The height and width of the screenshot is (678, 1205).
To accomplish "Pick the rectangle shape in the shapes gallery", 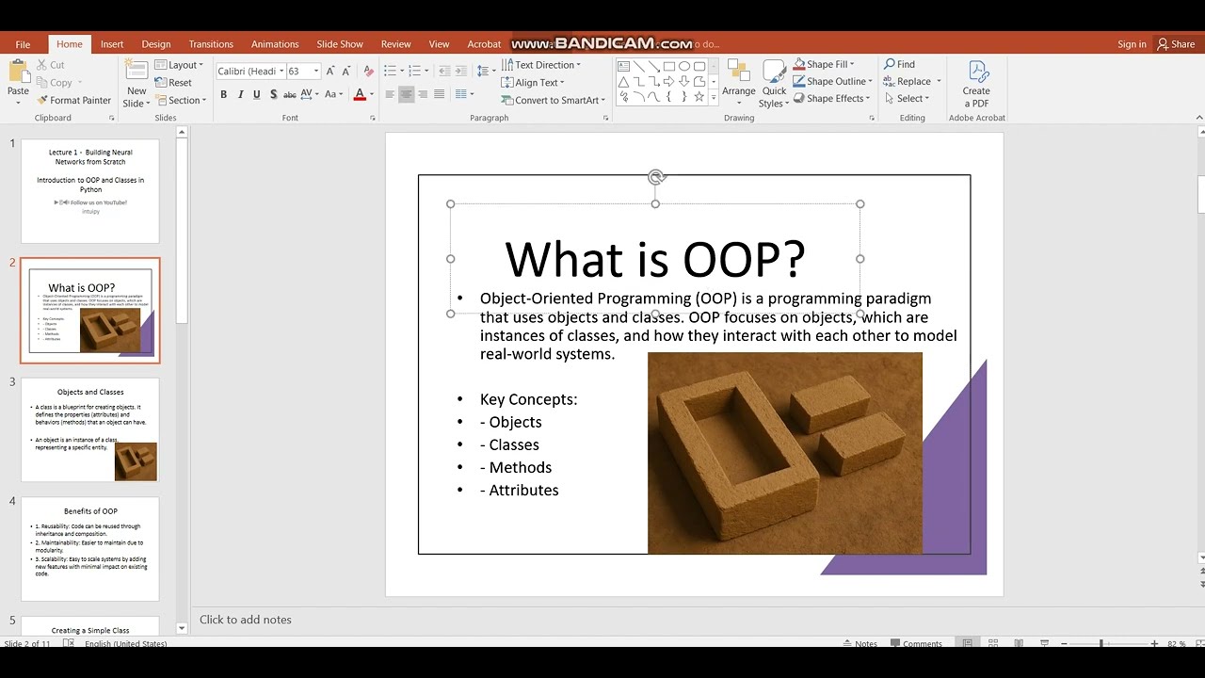I will (x=668, y=66).
